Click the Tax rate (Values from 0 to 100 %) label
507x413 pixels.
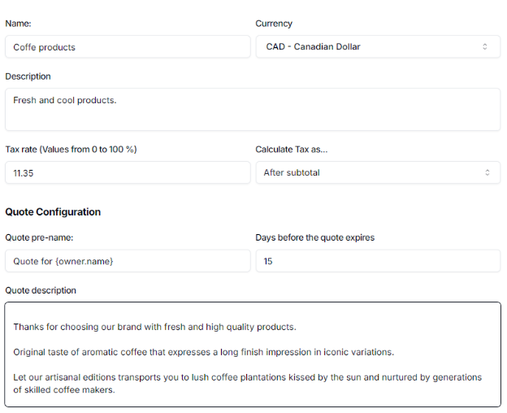71,150
